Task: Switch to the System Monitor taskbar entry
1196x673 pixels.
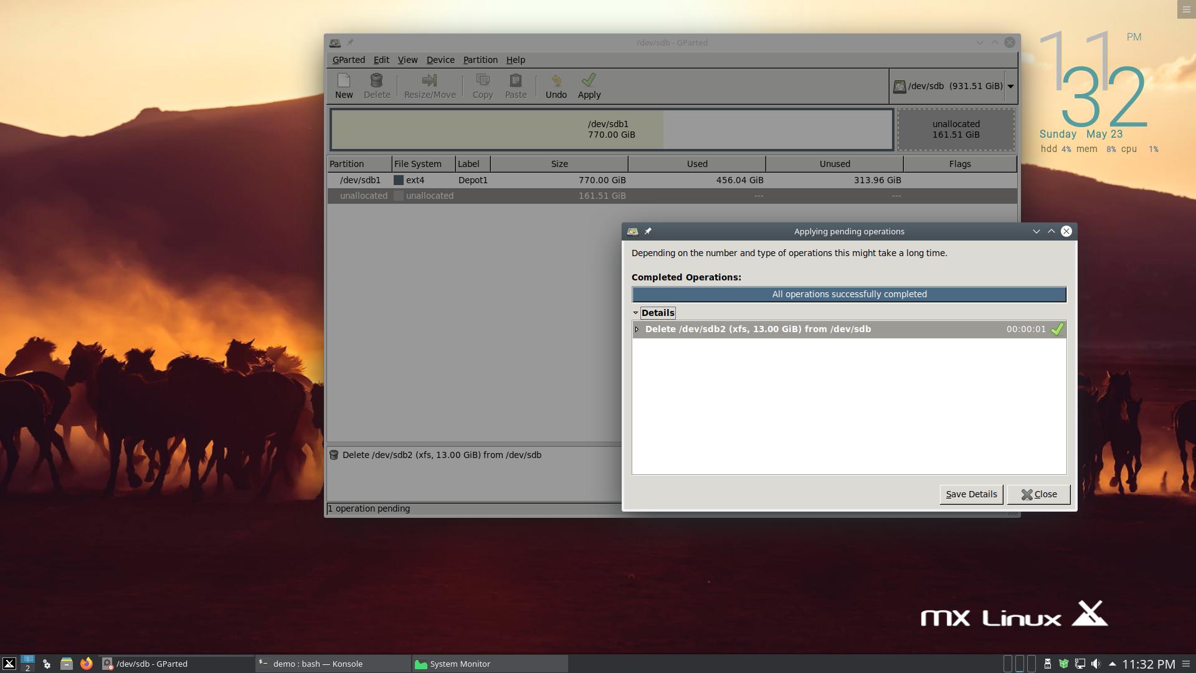Action: (490, 664)
